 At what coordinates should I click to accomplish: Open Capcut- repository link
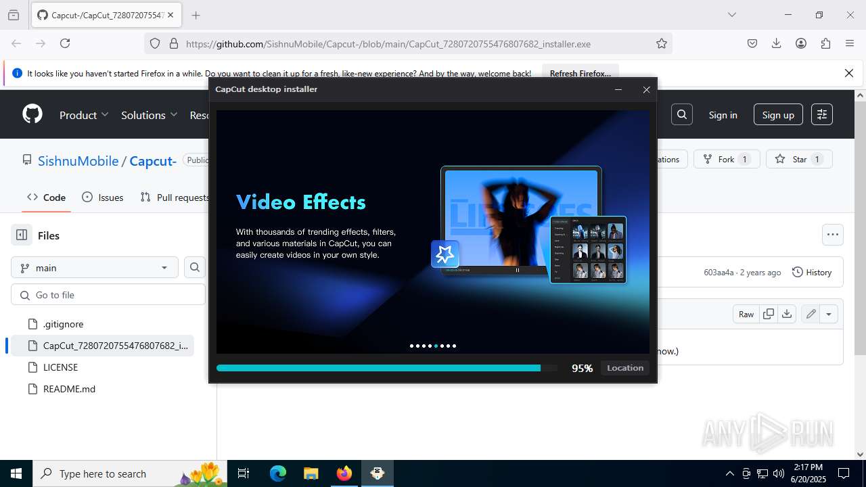click(x=153, y=160)
